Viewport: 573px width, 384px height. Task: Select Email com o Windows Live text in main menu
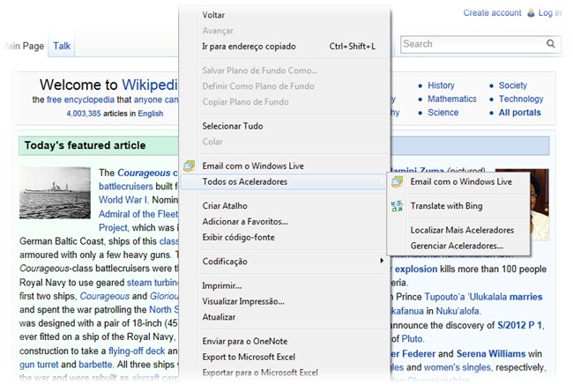tap(253, 166)
